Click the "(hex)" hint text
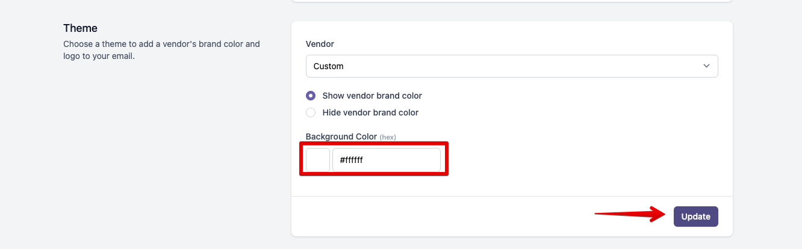Screen dimensions: 802x249 [388, 137]
